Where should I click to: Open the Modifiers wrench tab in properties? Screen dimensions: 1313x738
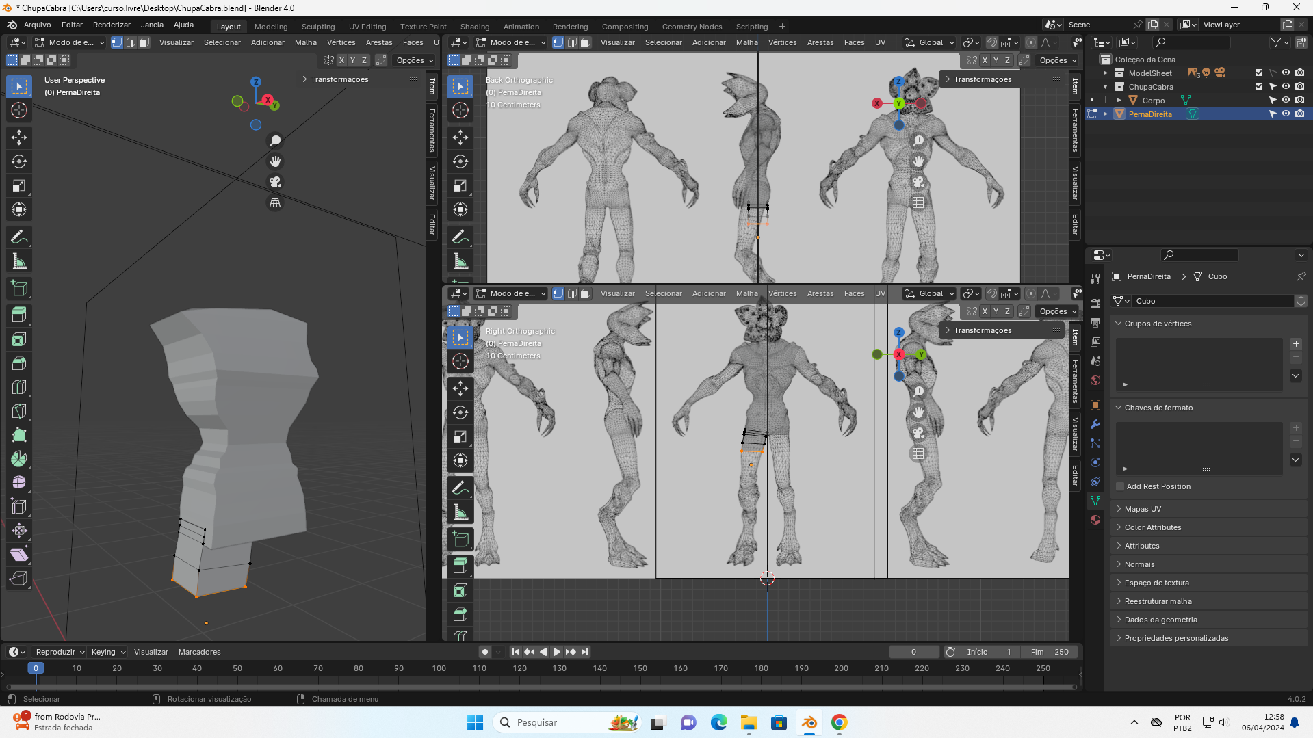(1095, 424)
